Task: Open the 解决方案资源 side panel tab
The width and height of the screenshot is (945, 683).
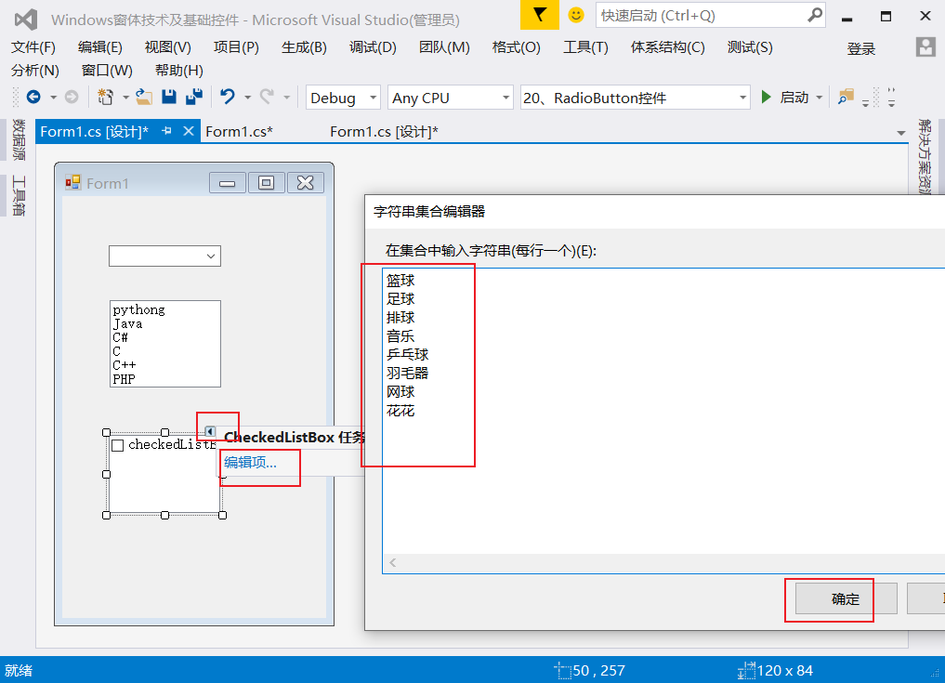Action: point(924,156)
